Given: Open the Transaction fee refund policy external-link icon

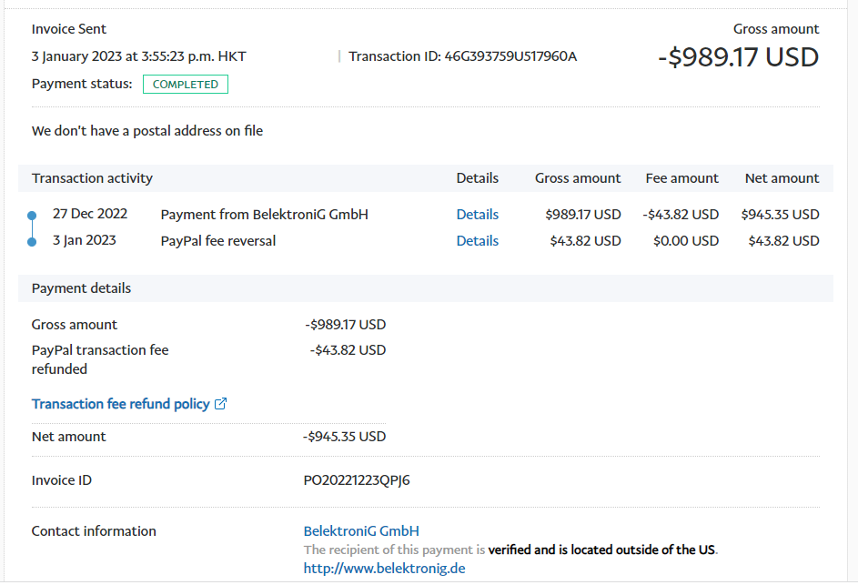Looking at the screenshot, I should (220, 404).
